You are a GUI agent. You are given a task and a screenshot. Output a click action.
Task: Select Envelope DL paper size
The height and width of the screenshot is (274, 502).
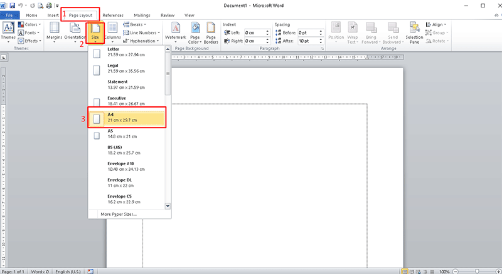pos(127,184)
